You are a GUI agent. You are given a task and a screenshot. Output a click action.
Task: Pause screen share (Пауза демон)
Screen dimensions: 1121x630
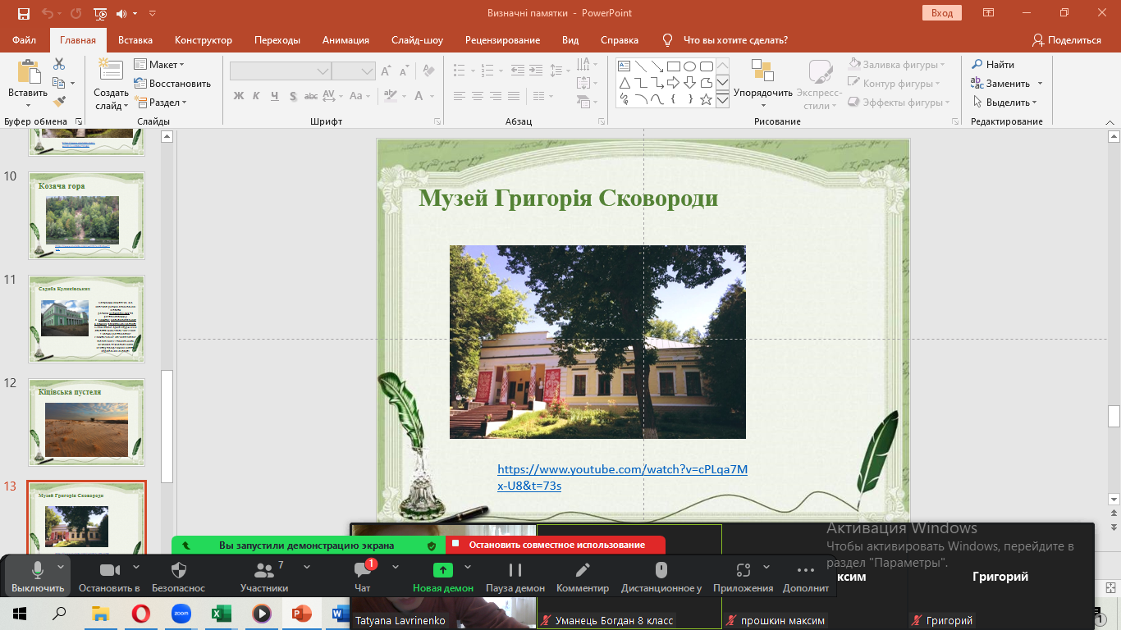(515, 571)
